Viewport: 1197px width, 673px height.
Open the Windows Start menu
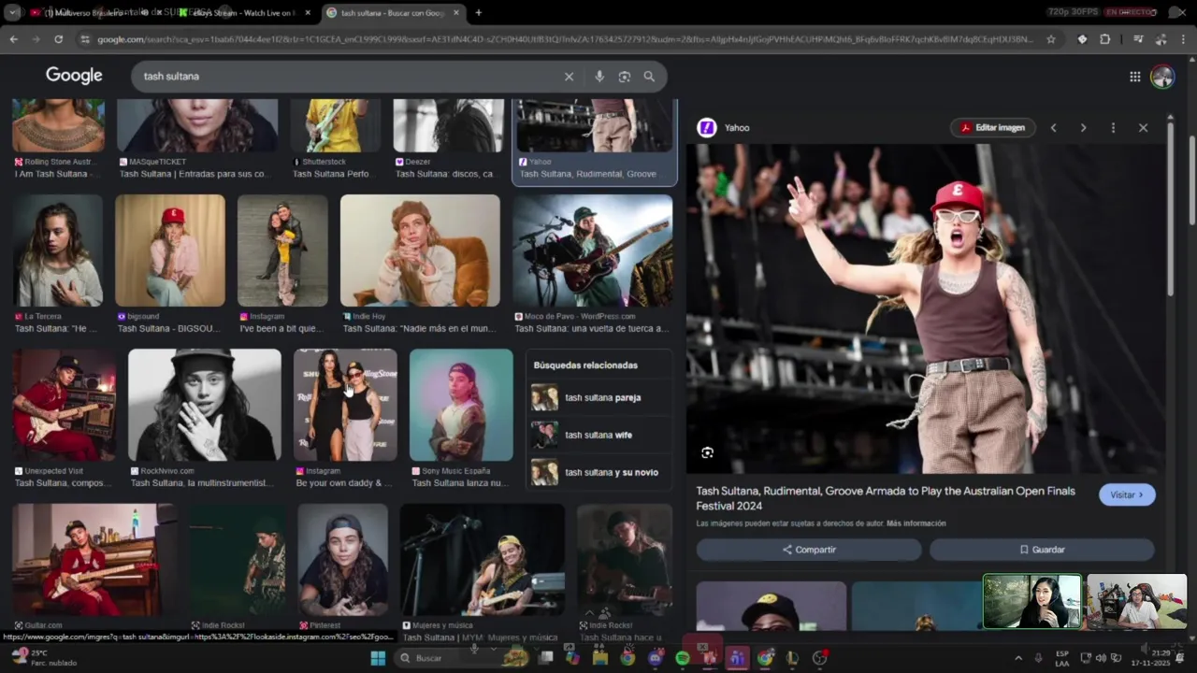click(378, 658)
